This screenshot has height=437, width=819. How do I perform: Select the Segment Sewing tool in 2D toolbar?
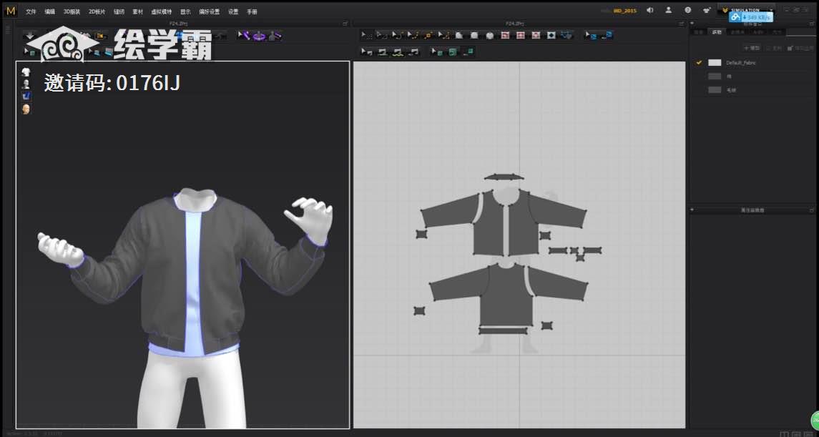pos(382,51)
